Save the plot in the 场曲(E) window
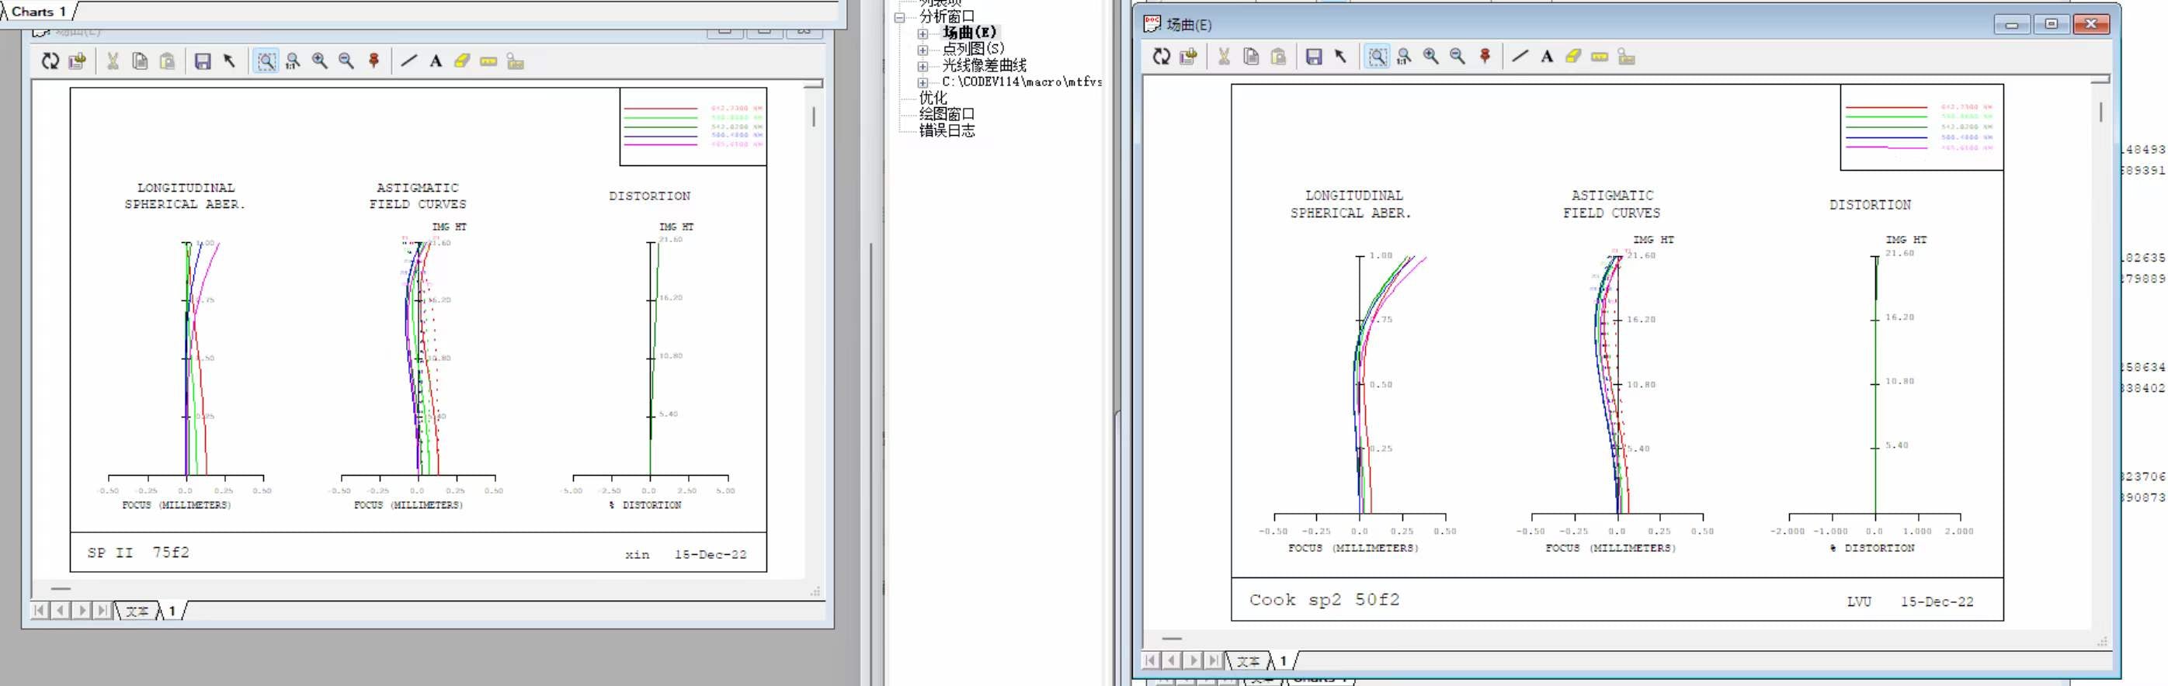The width and height of the screenshot is (2168, 686). [1314, 57]
